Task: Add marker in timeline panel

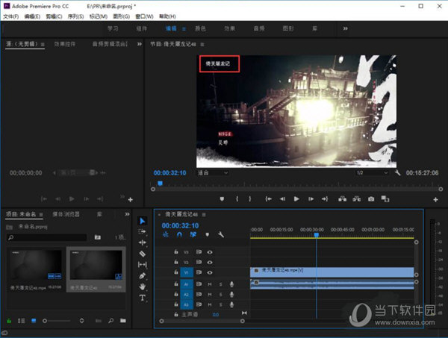Action: tap(207, 234)
